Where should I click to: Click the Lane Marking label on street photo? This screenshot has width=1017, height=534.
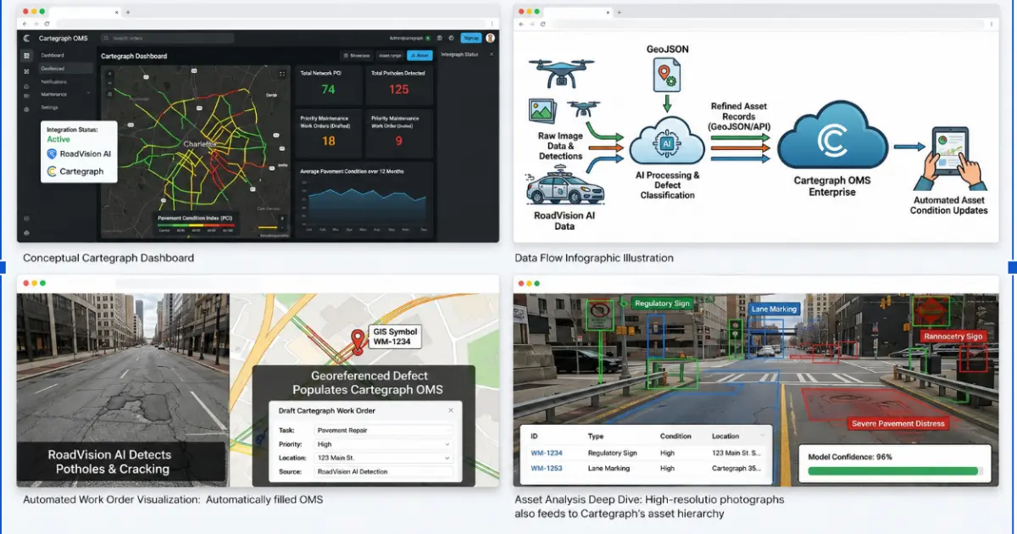point(773,309)
